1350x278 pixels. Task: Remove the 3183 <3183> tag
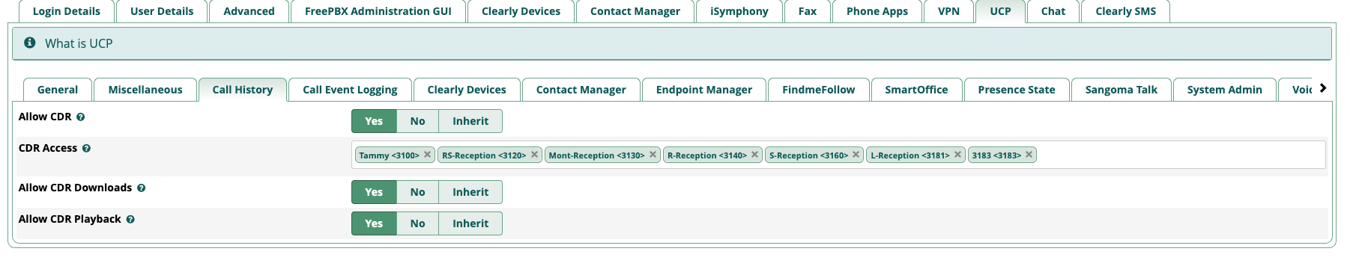click(1029, 155)
